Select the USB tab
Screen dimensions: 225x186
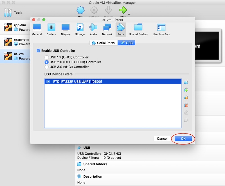(x=127, y=43)
